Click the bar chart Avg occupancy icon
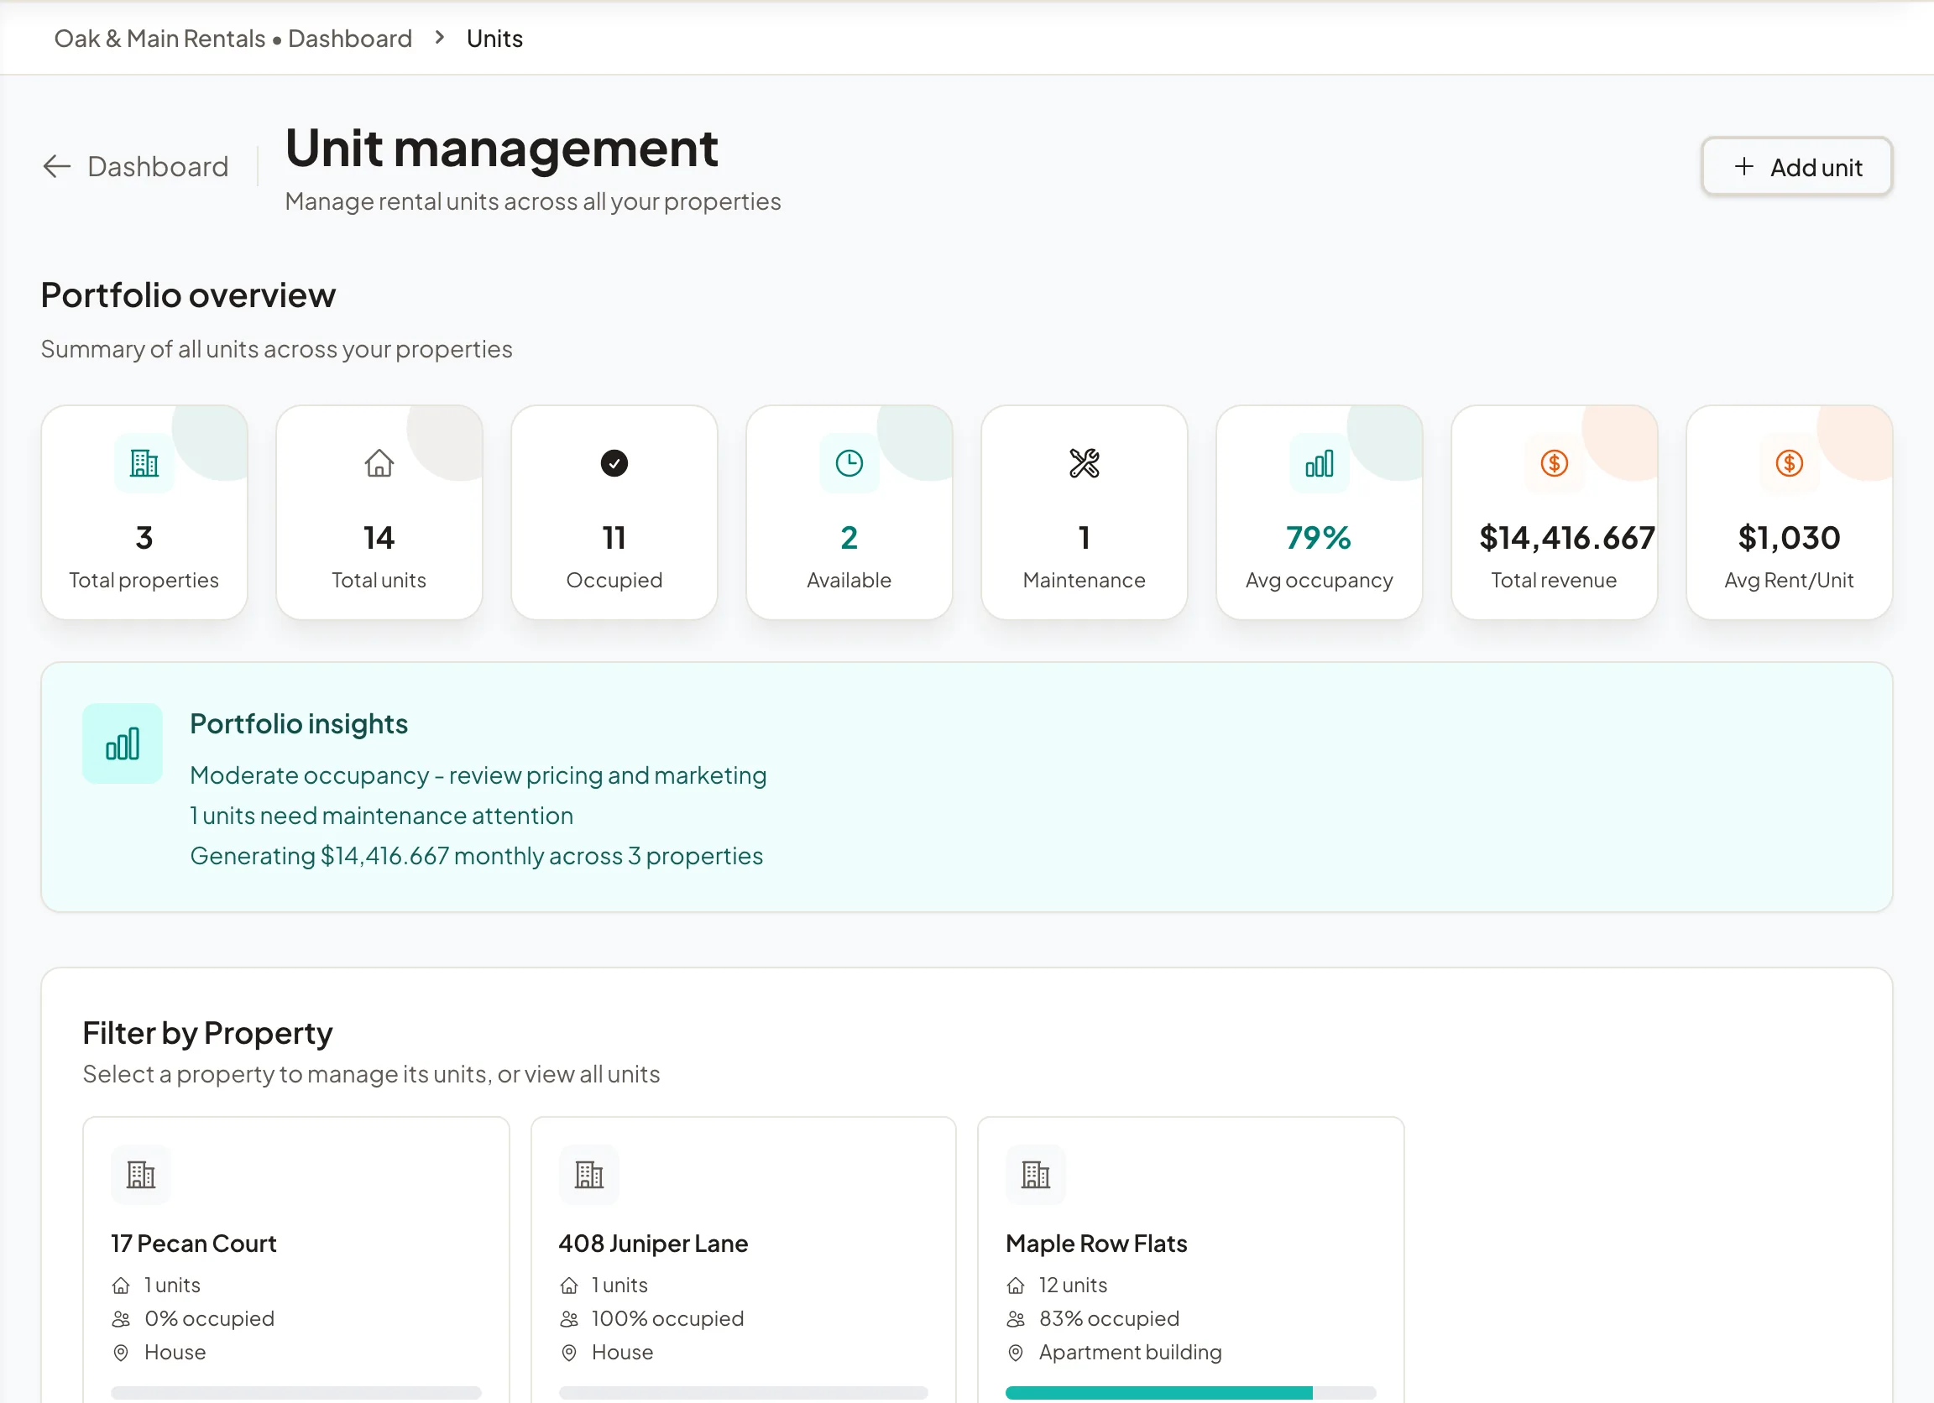 tap(1320, 464)
